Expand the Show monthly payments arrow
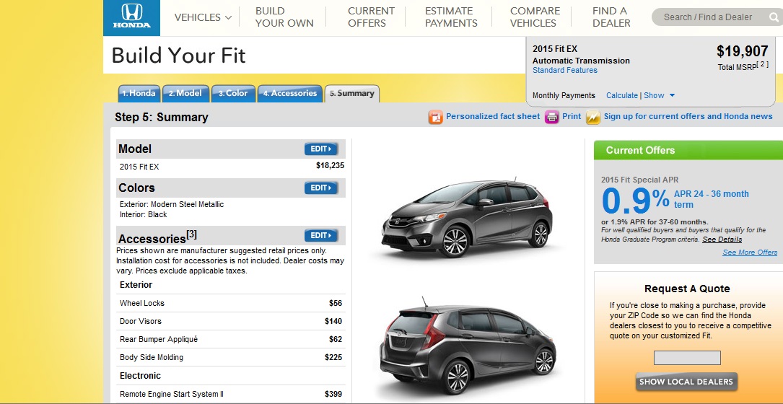This screenshot has height=404, width=783. 672,95
